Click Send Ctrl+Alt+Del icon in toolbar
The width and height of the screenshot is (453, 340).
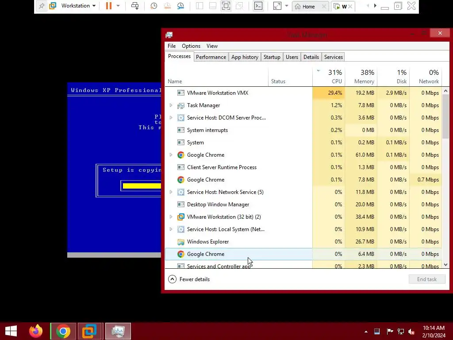coord(134,6)
